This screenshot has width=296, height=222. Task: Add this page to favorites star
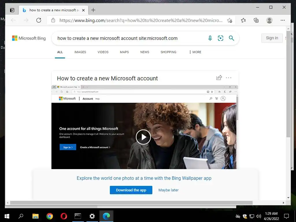point(230,21)
